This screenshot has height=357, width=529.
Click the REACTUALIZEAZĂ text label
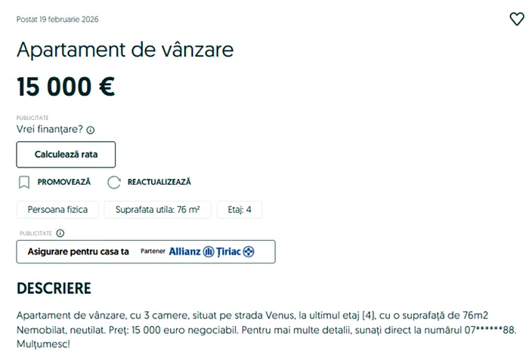[159, 182]
